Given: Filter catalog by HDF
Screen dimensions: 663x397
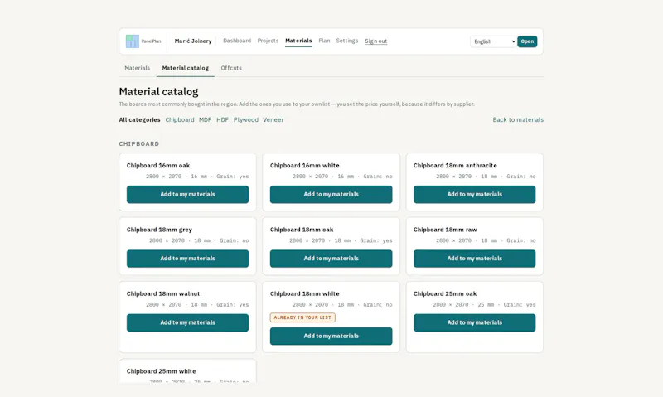Looking at the screenshot, I should coord(222,119).
